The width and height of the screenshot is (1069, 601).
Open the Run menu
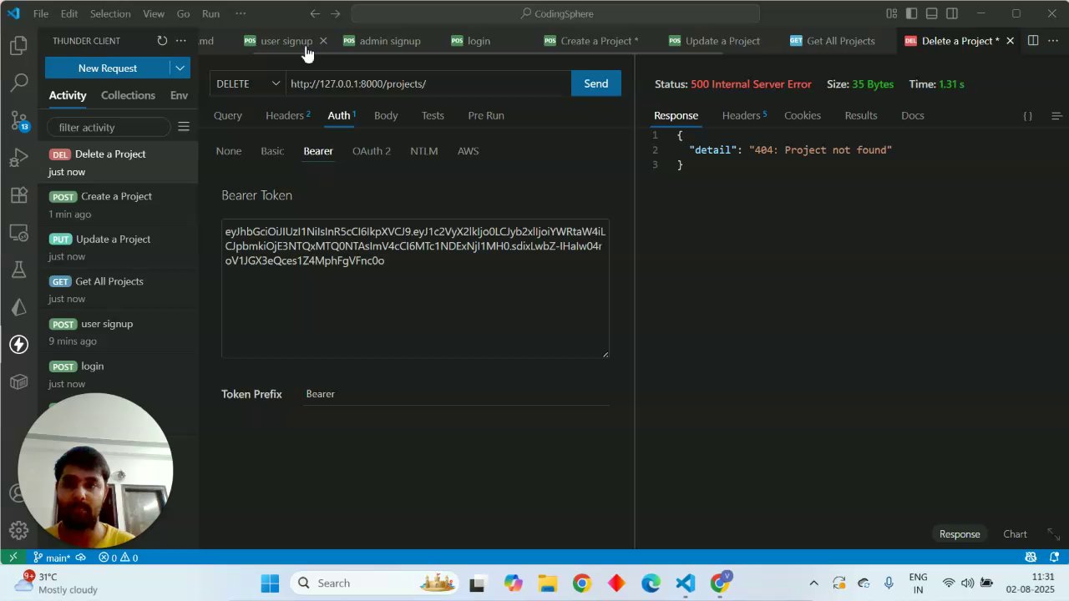pyautogui.click(x=210, y=13)
